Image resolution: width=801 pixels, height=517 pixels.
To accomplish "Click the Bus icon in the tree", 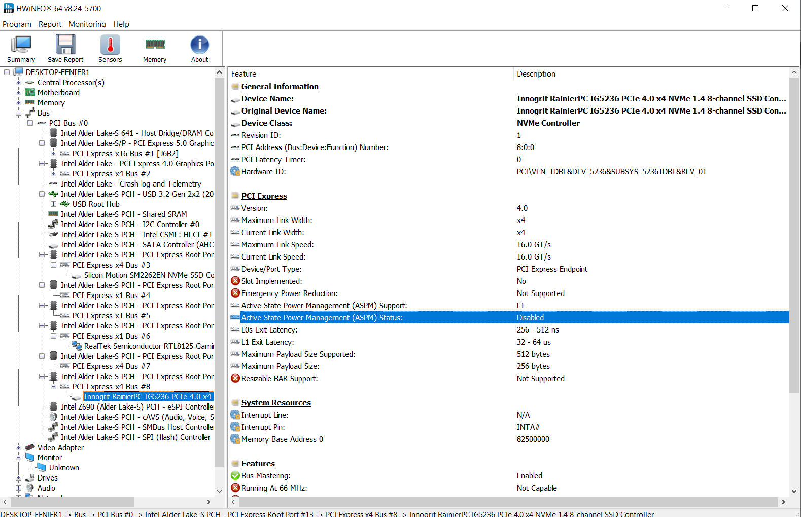I will tap(30, 113).
